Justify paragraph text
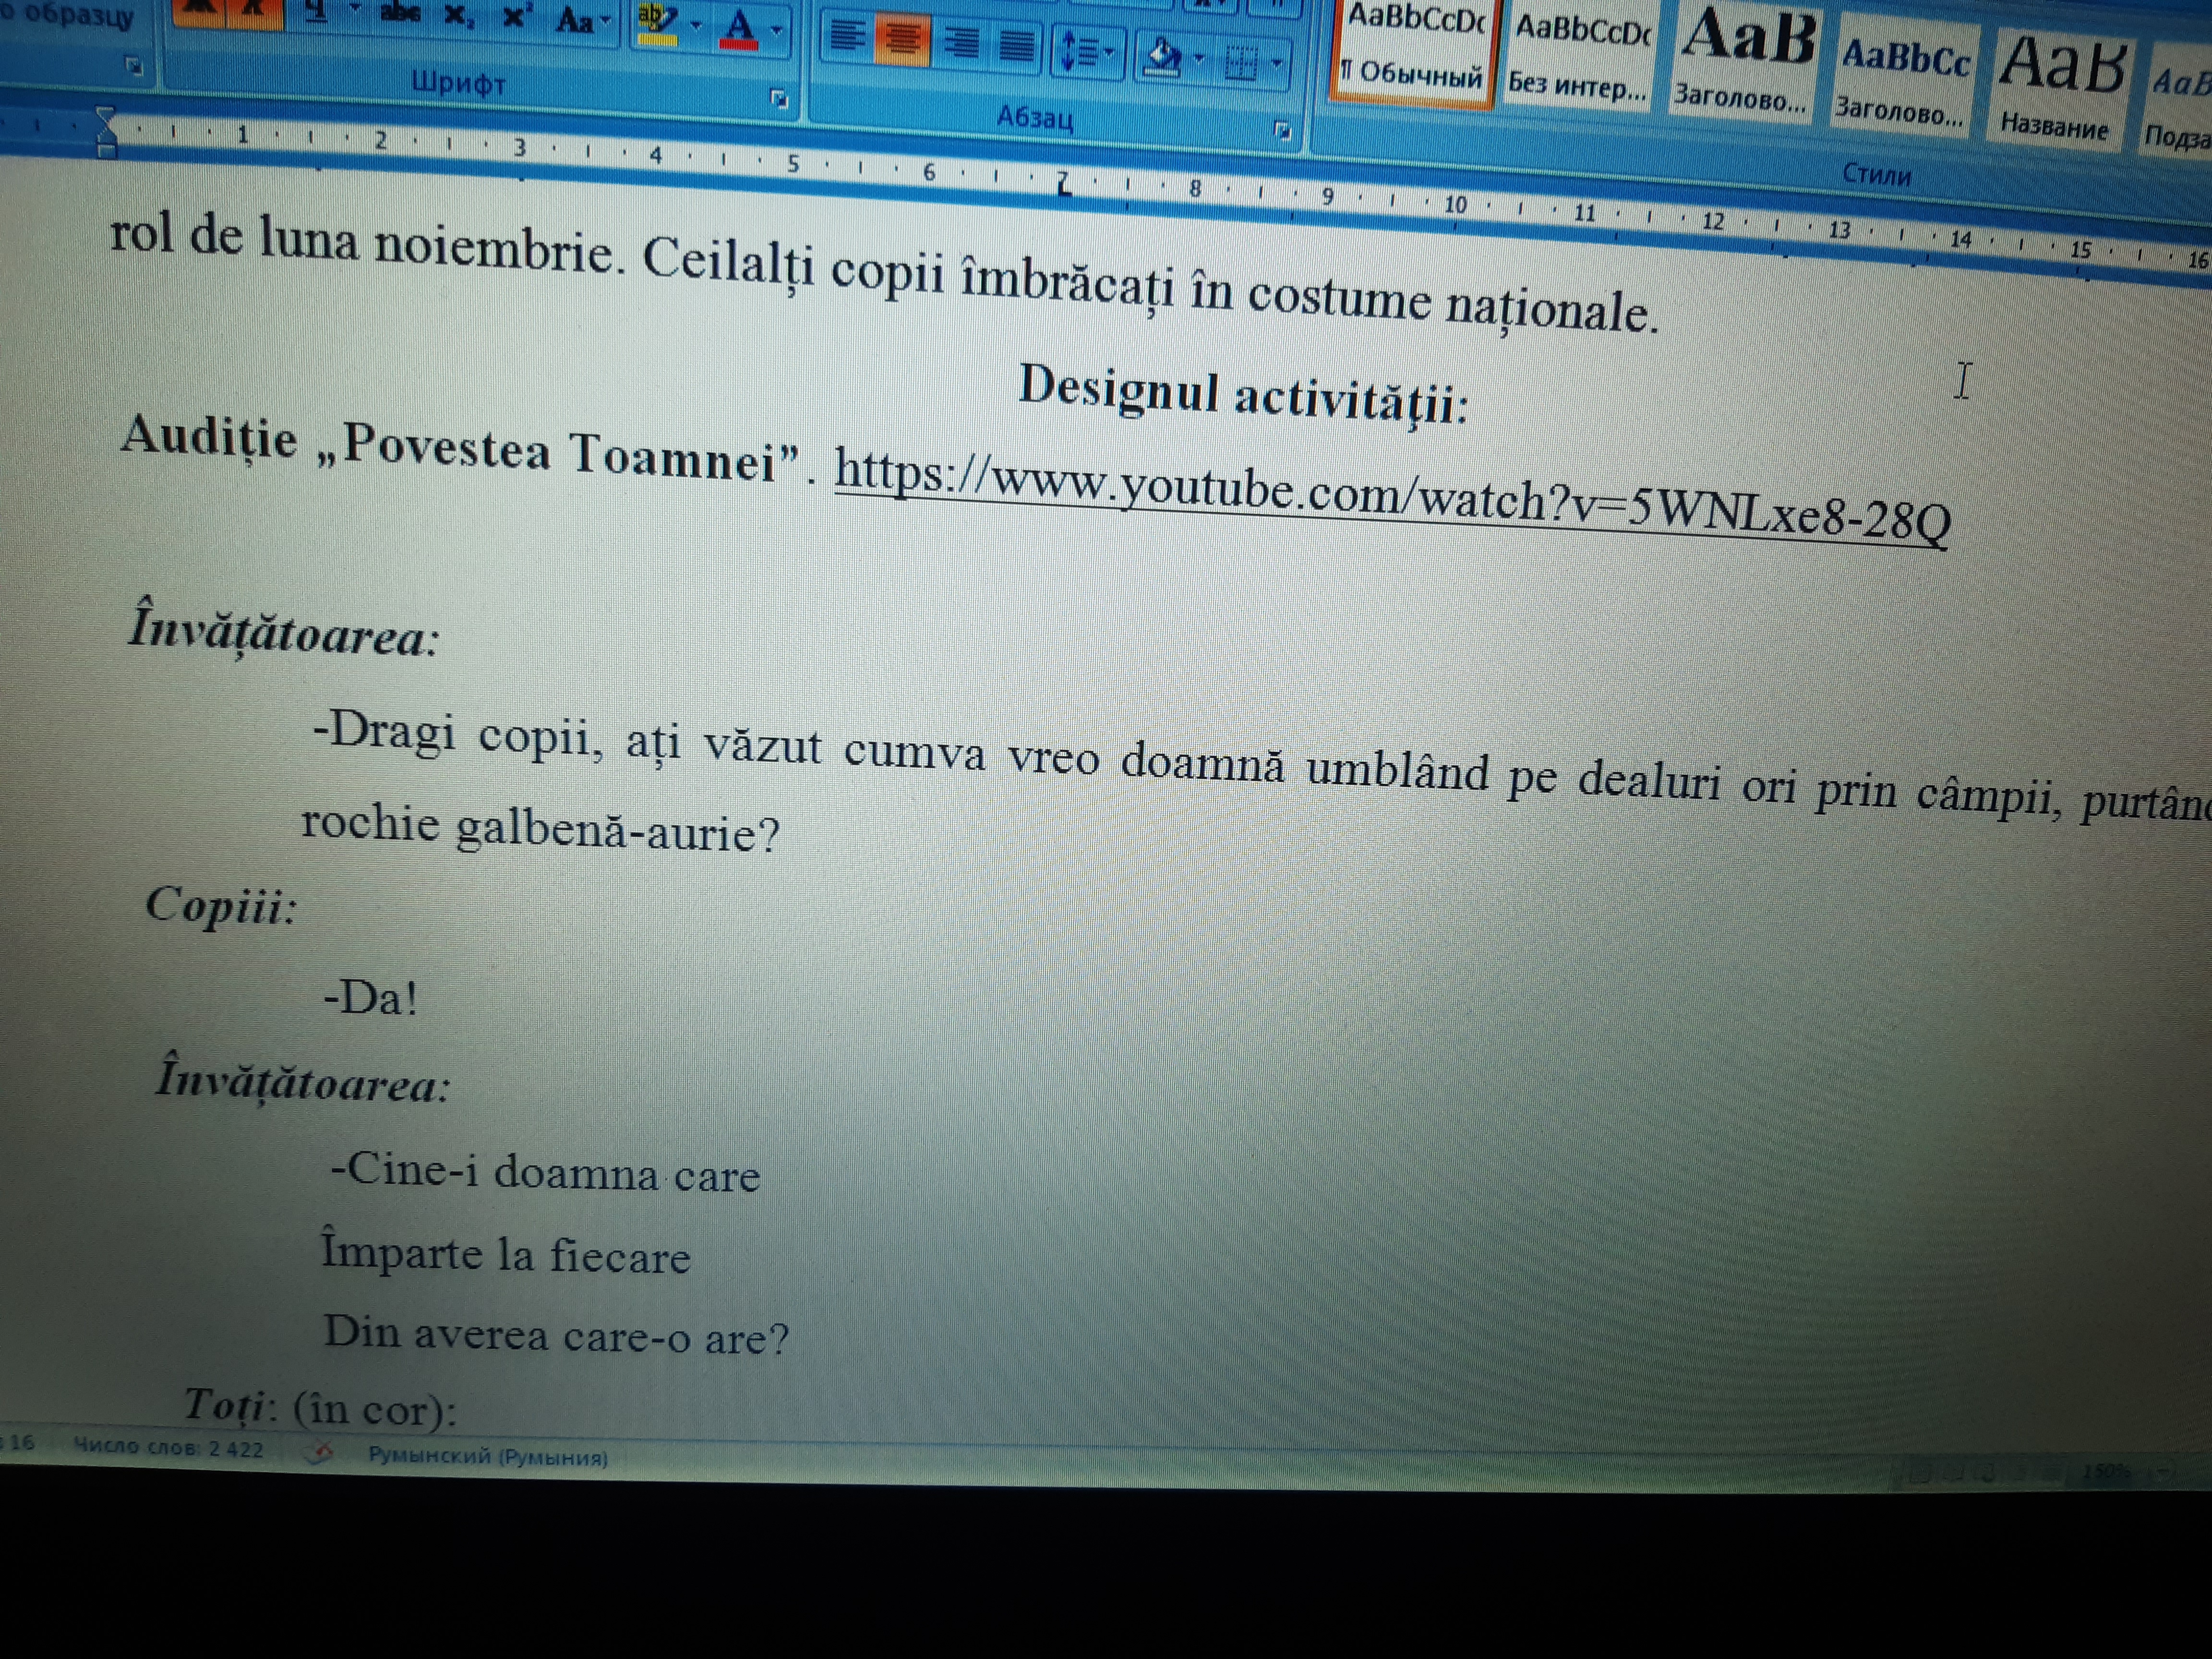The height and width of the screenshot is (1659, 2212). click(x=1016, y=45)
